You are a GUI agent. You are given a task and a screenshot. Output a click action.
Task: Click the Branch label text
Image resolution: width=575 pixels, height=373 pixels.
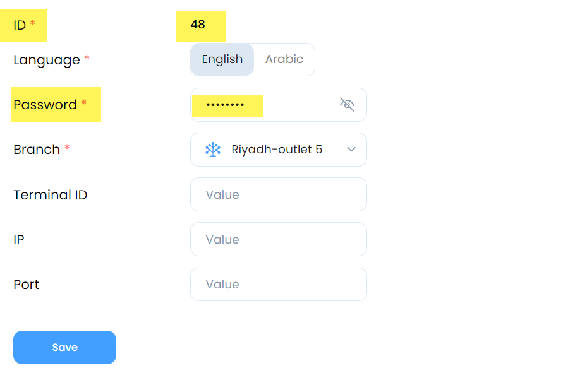click(37, 150)
